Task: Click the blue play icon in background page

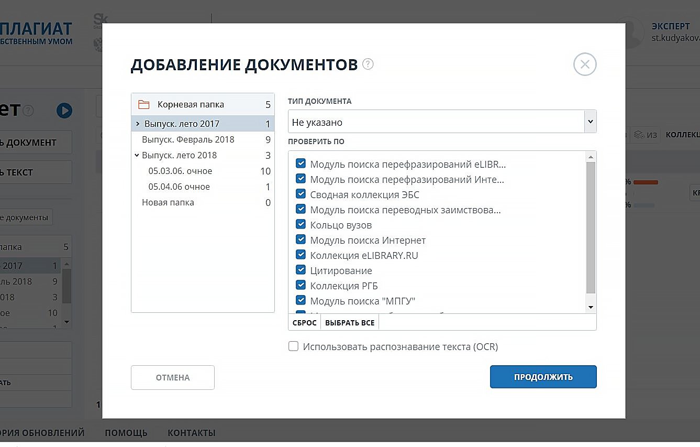Action: coord(64,111)
